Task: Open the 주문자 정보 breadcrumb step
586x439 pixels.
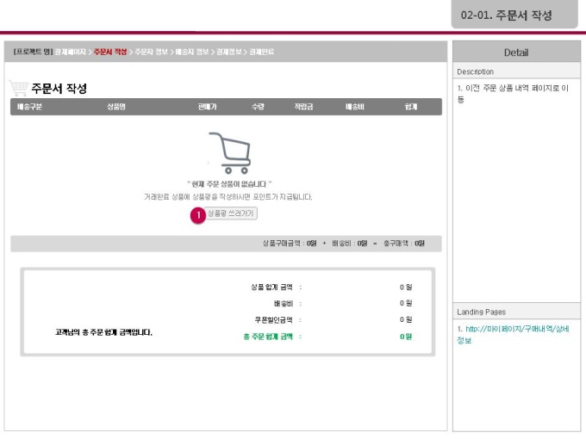Action: [152, 53]
